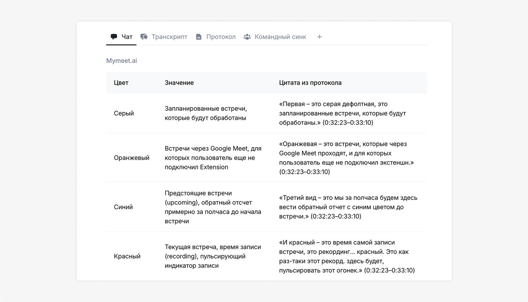Open the Транскрипт tab label

tap(169, 37)
